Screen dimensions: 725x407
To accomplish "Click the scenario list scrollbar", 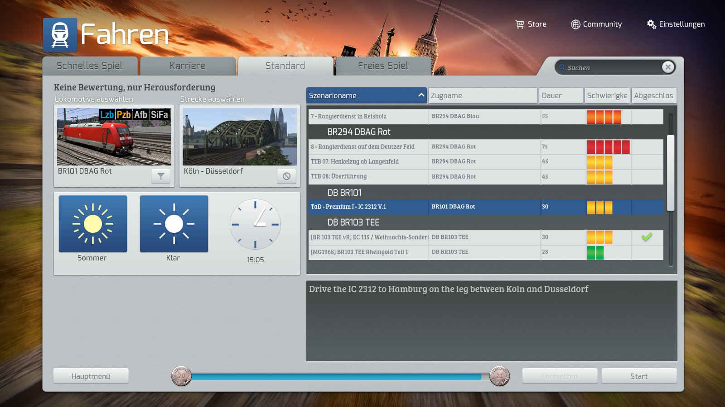I will tap(671, 173).
